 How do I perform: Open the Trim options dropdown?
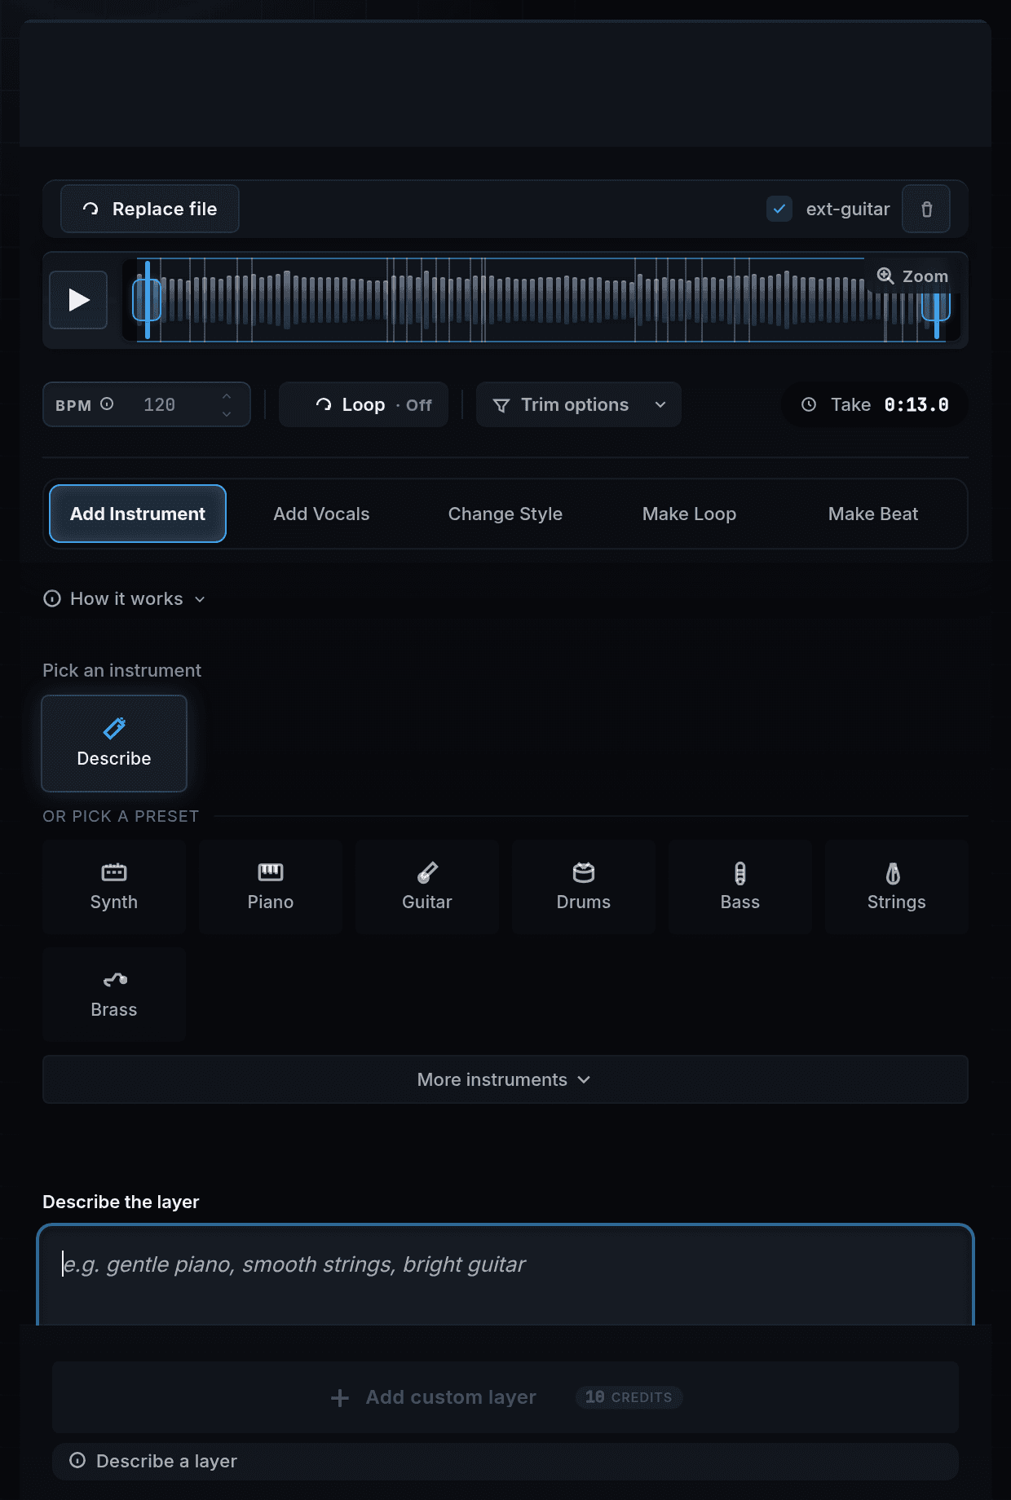(579, 404)
